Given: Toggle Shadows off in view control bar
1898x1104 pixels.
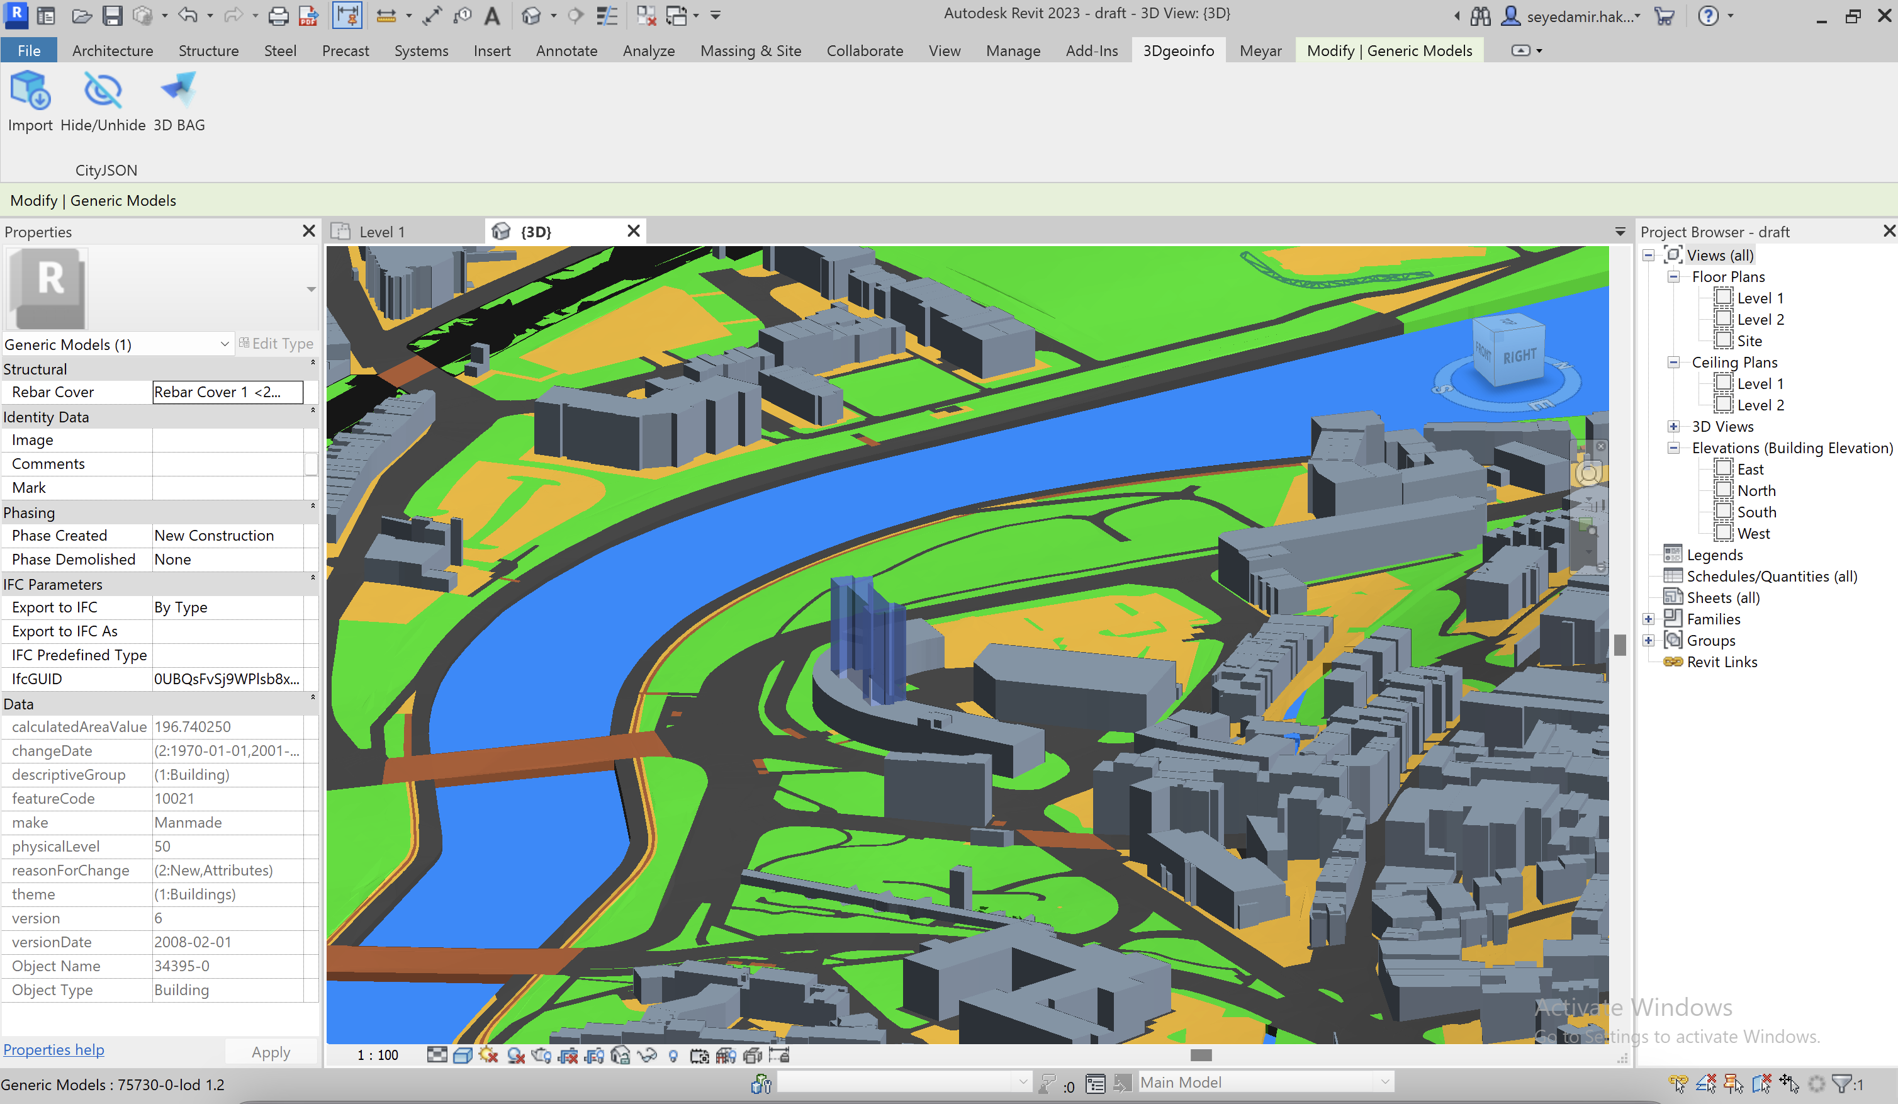Looking at the screenshot, I should (515, 1055).
